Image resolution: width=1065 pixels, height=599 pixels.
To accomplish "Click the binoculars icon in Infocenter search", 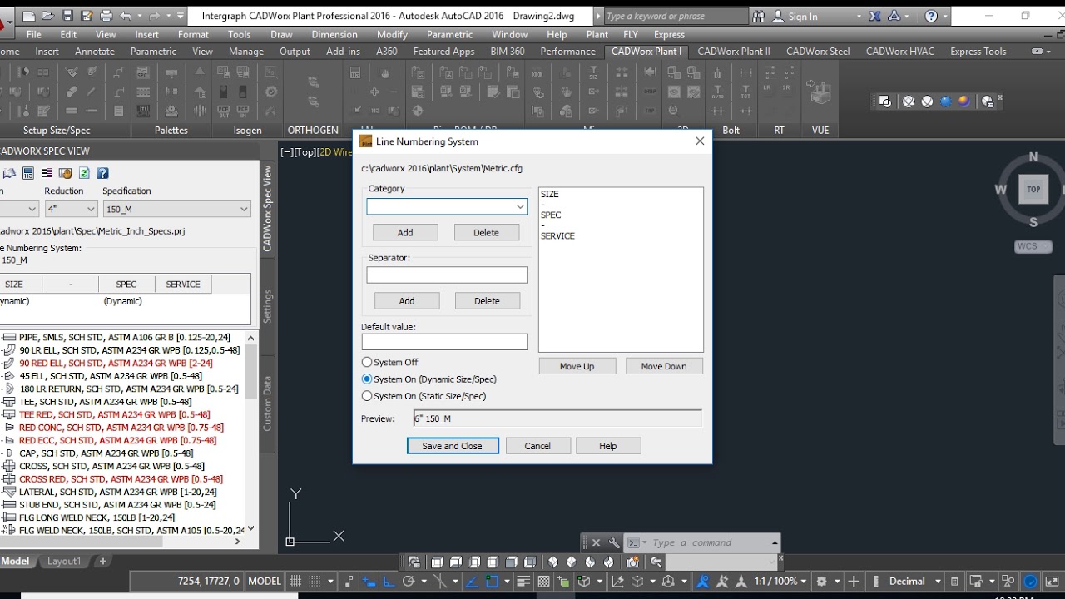I will (758, 16).
